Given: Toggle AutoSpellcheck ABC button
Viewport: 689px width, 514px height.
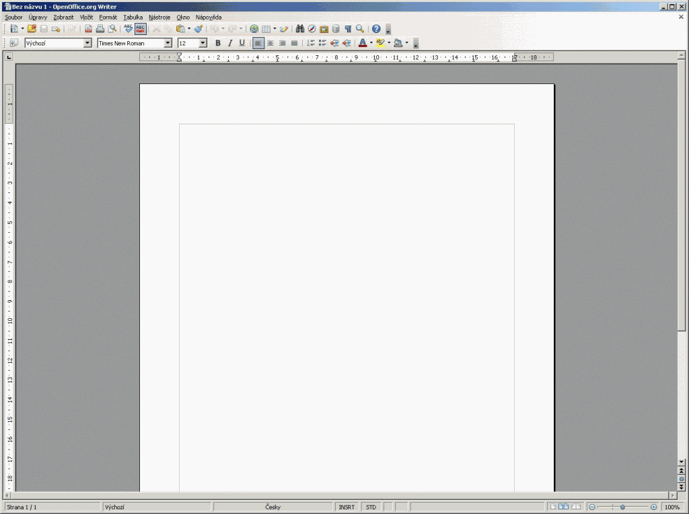Looking at the screenshot, I should click(x=140, y=29).
